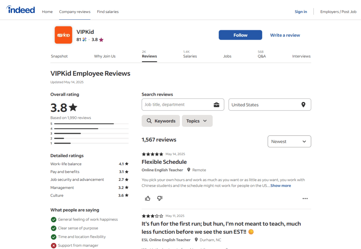361x249 pixels.
Task: Click the location pin icon in location field
Action: tap(303, 105)
